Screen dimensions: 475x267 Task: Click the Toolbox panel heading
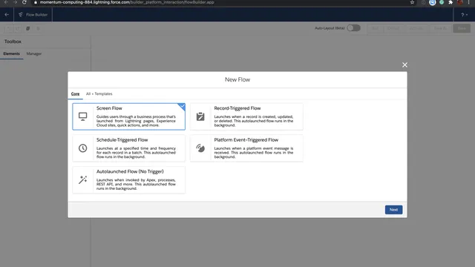[x=13, y=42]
